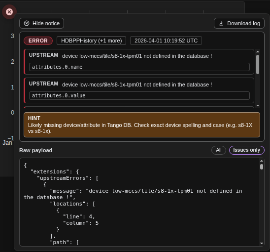Select the Issues only filter
270x252 pixels.
click(x=246, y=150)
